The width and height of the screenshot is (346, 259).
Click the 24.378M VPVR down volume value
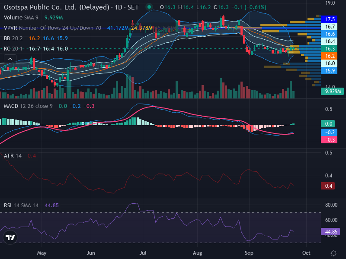point(142,28)
